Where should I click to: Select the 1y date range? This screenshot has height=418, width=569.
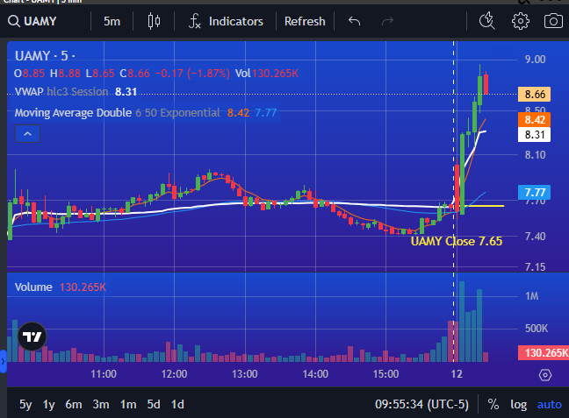(48, 404)
